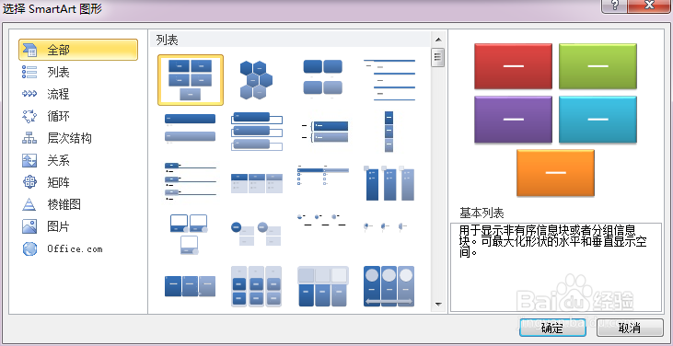Select the three-column table-style list layout

tap(257, 183)
